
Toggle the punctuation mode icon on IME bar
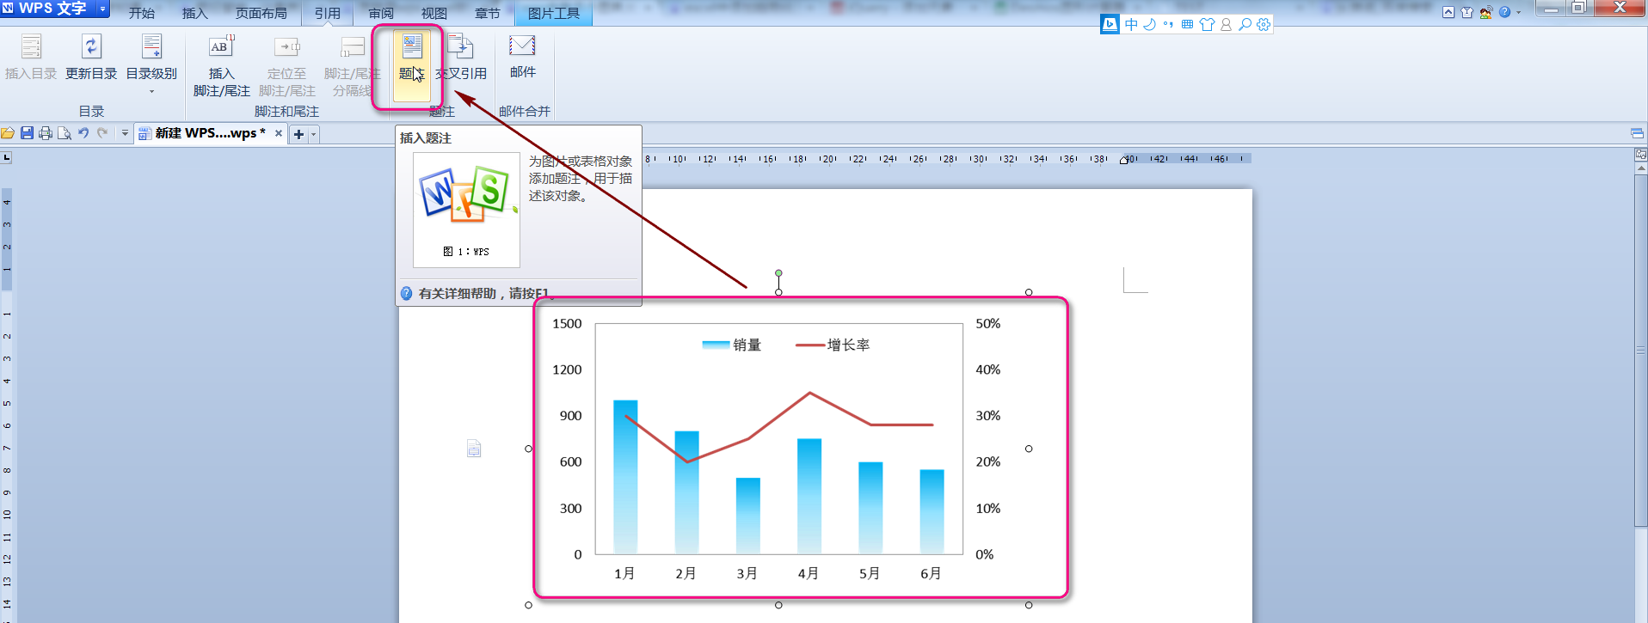(1168, 24)
